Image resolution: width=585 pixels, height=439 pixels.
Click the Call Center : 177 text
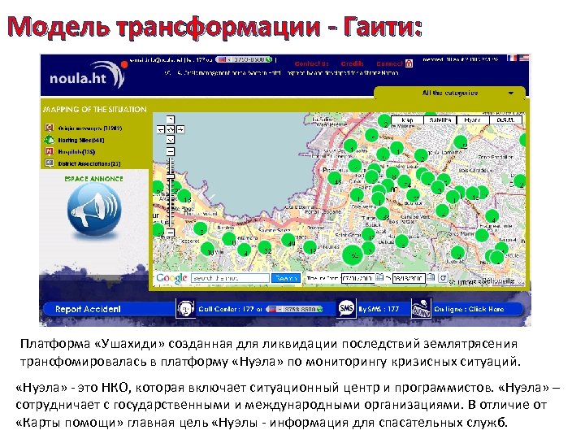[x=230, y=309]
